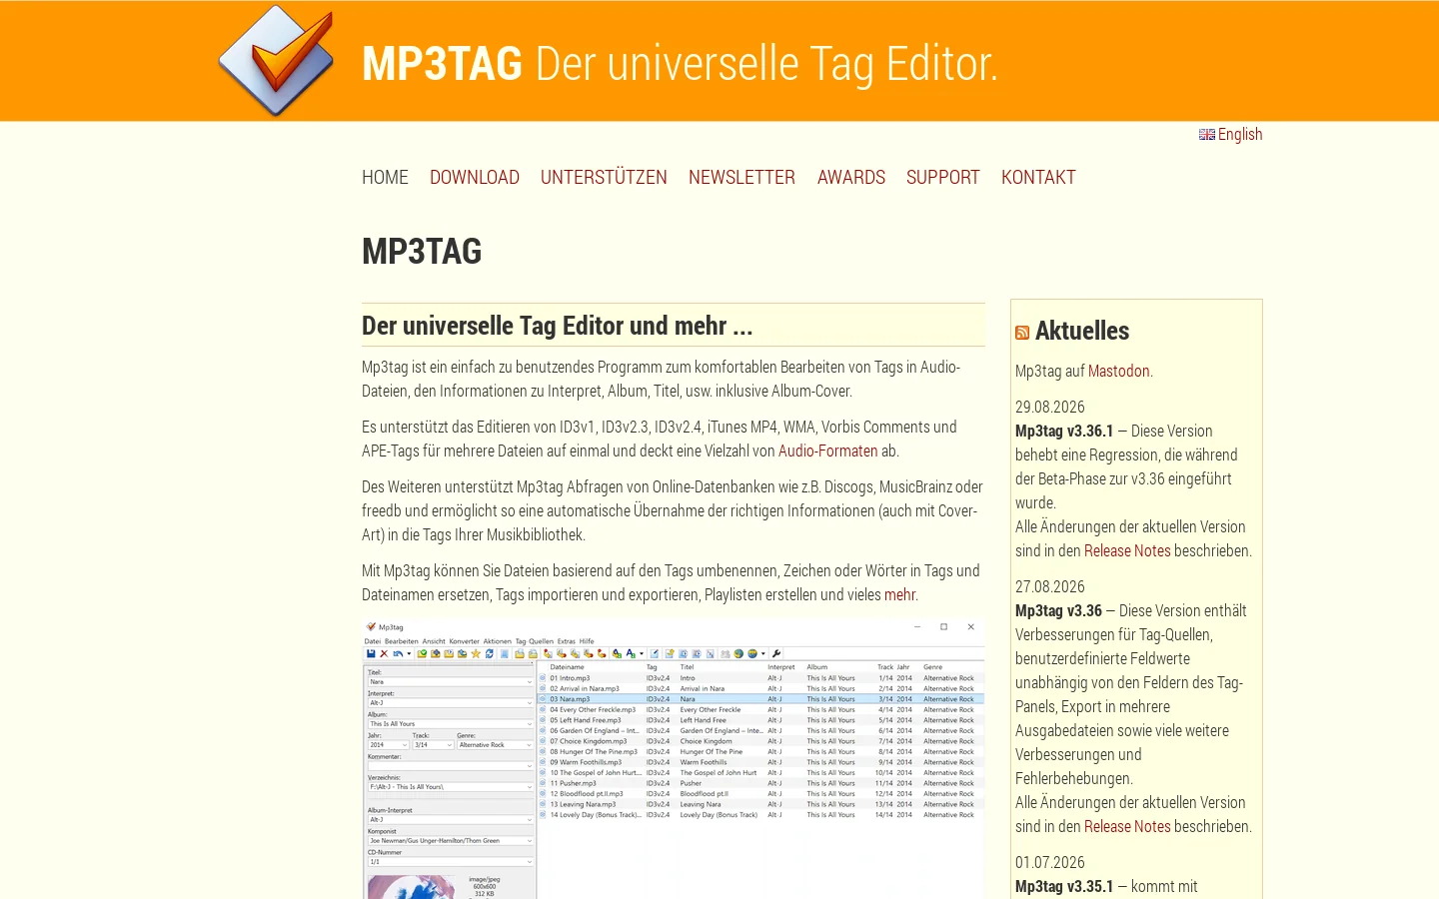Click the 'Mp3tag v3.35.1' release title
The width and height of the screenshot is (1439, 899).
(1064, 887)
